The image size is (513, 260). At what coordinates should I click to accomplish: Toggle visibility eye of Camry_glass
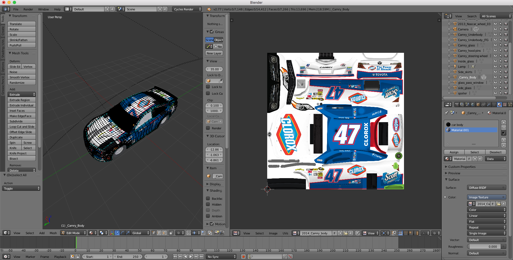pos(495,45)
